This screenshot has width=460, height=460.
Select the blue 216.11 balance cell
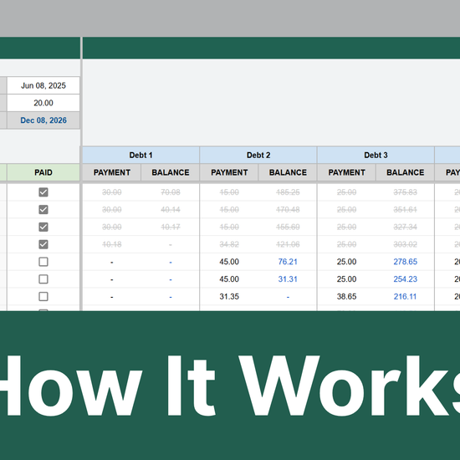405,297
